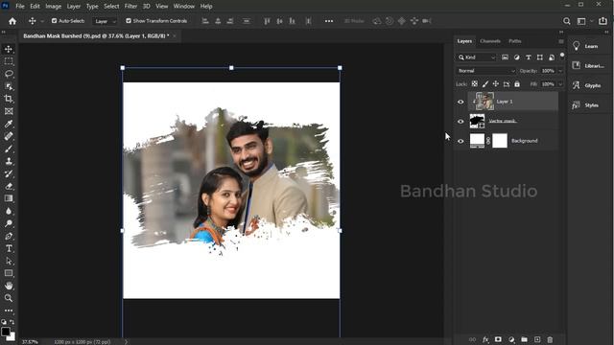Hide Layer 1 using its eye icon
Viewport: 614px width, 345px height.
click(x=460, y=102)
